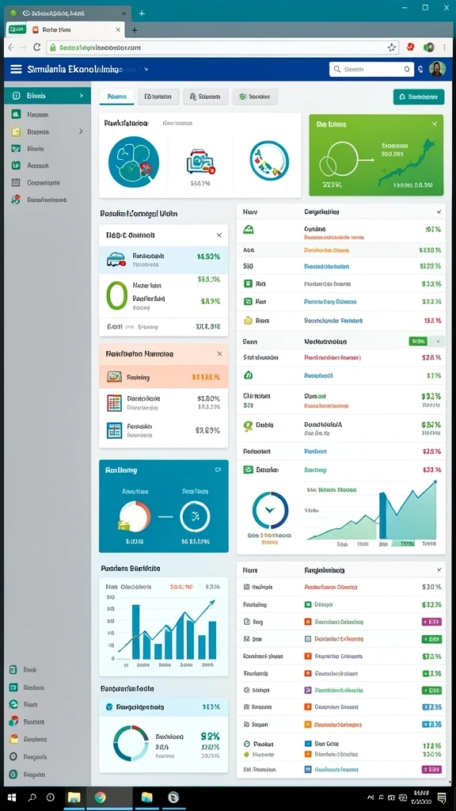Select the car icon in highlighted blue row

[116, 260]
